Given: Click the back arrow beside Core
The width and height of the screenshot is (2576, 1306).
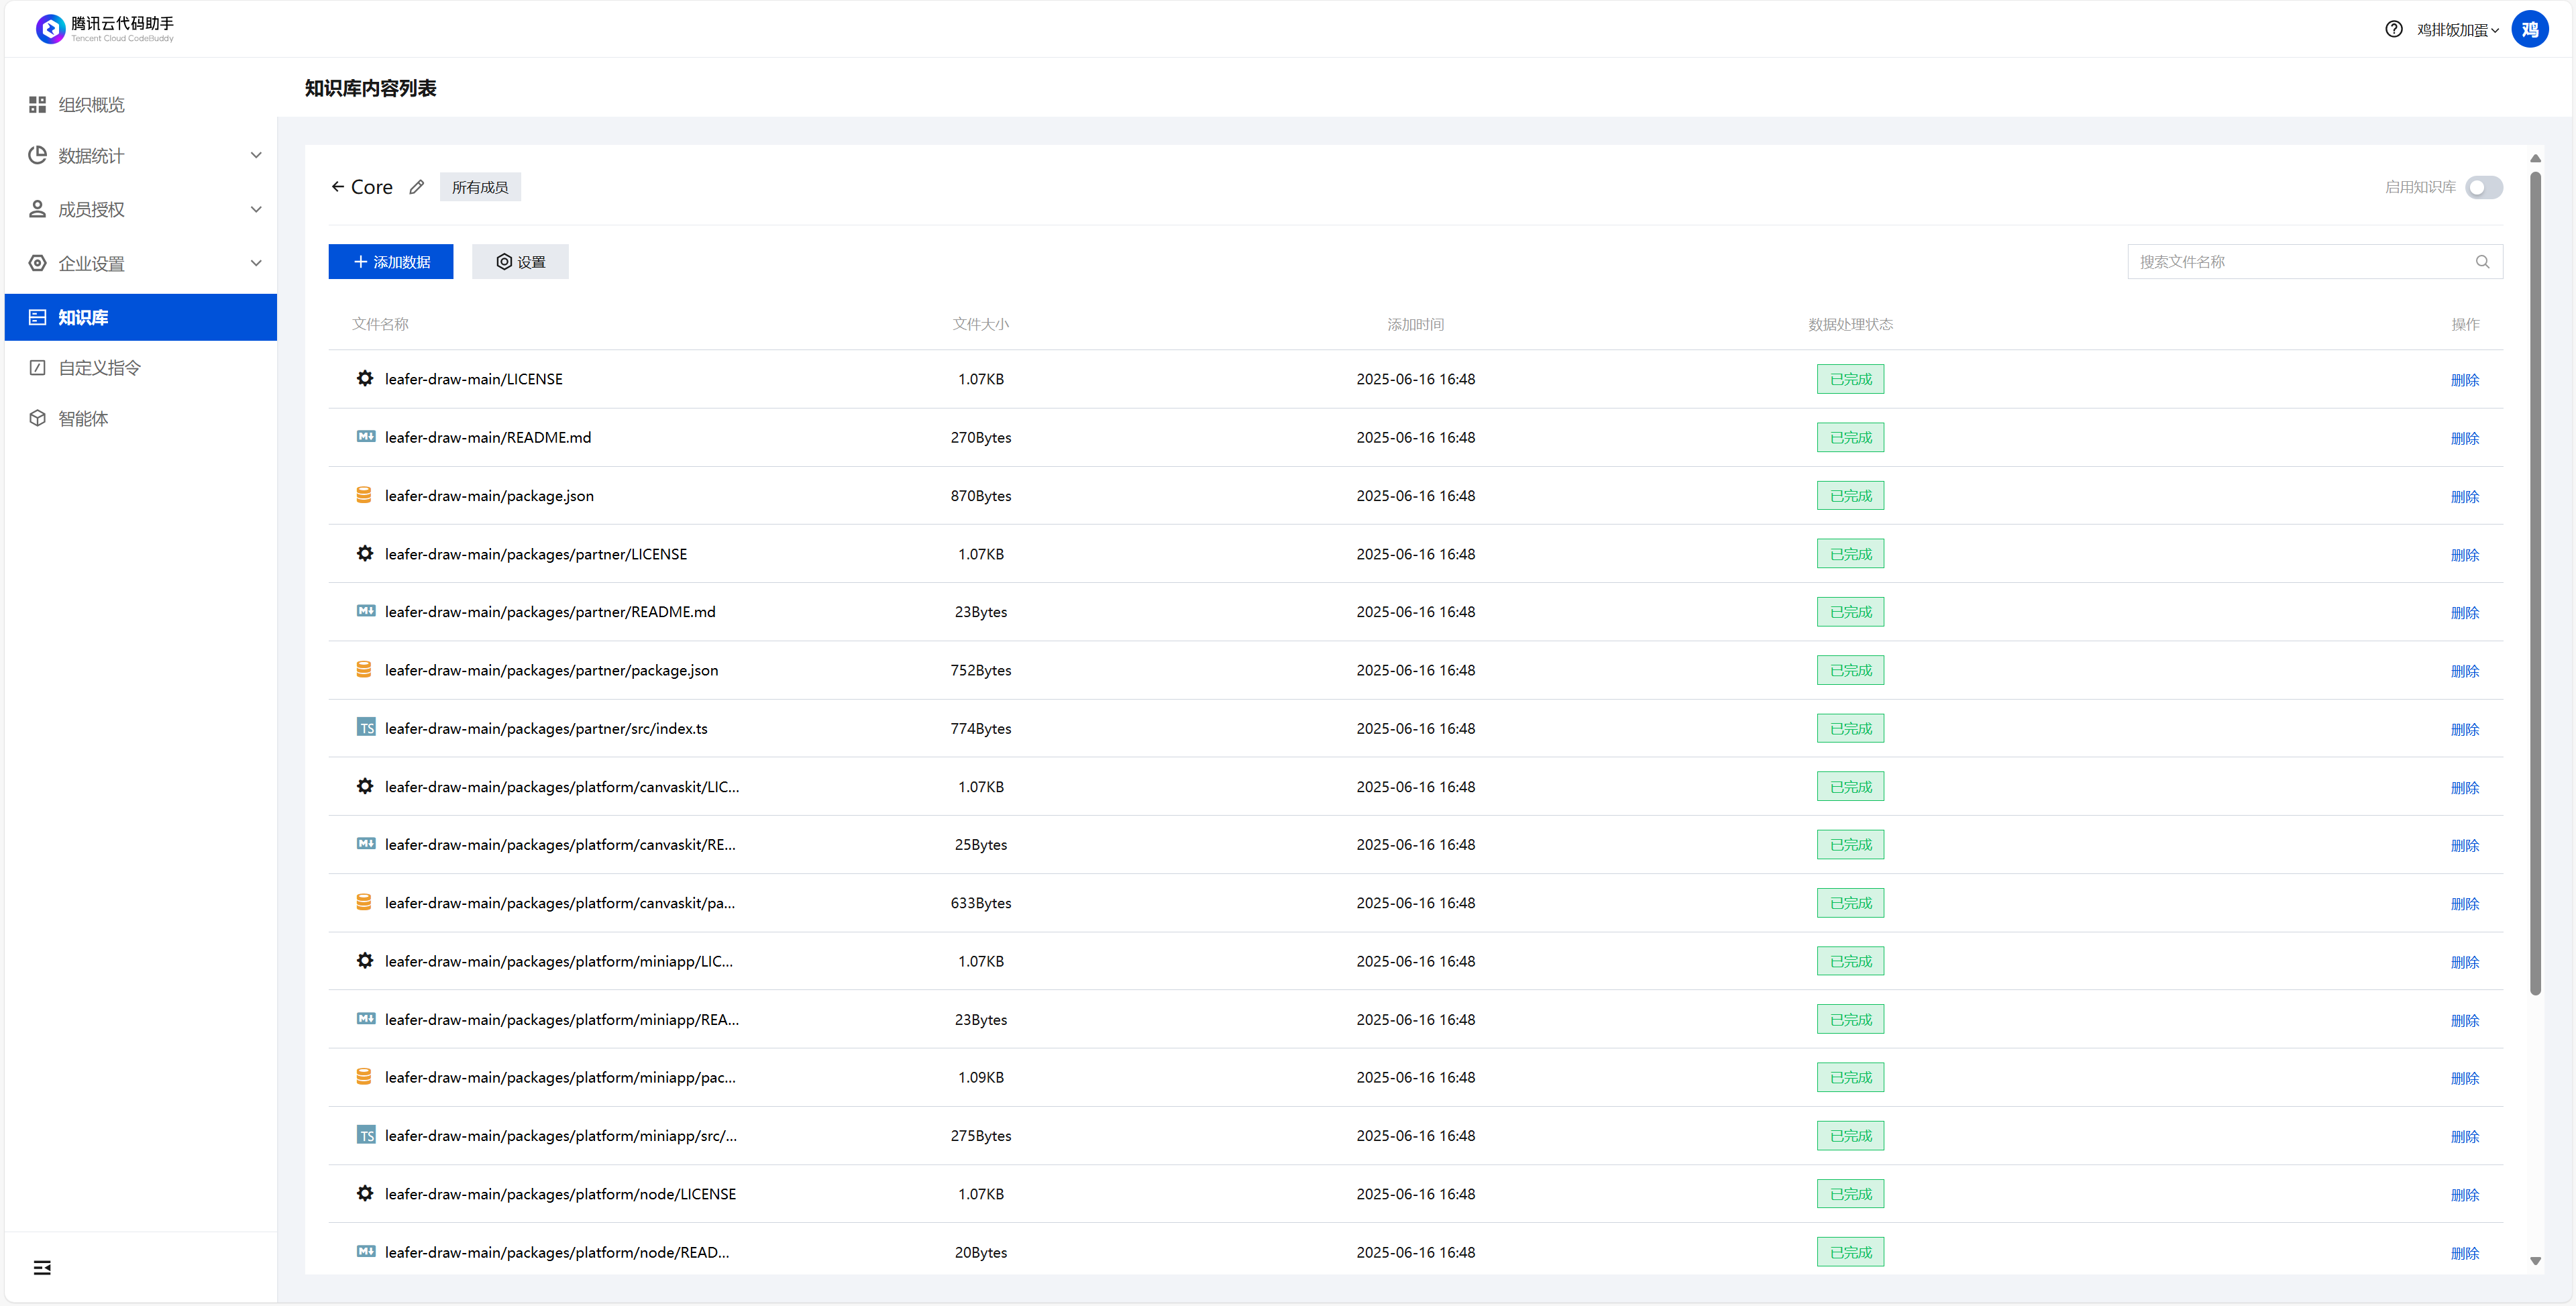Looking at the screenshot, I should coord(338,187).
